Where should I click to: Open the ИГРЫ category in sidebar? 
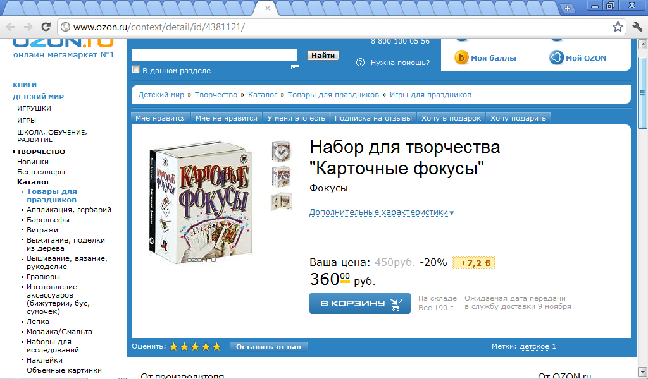[27, 121]
